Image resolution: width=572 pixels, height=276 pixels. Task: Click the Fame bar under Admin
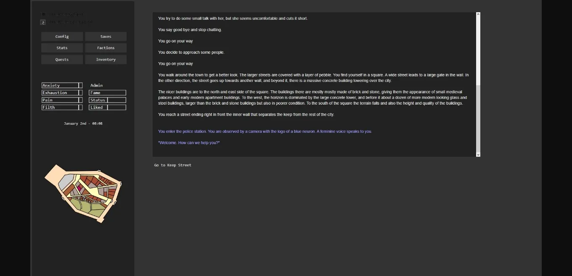107,92
